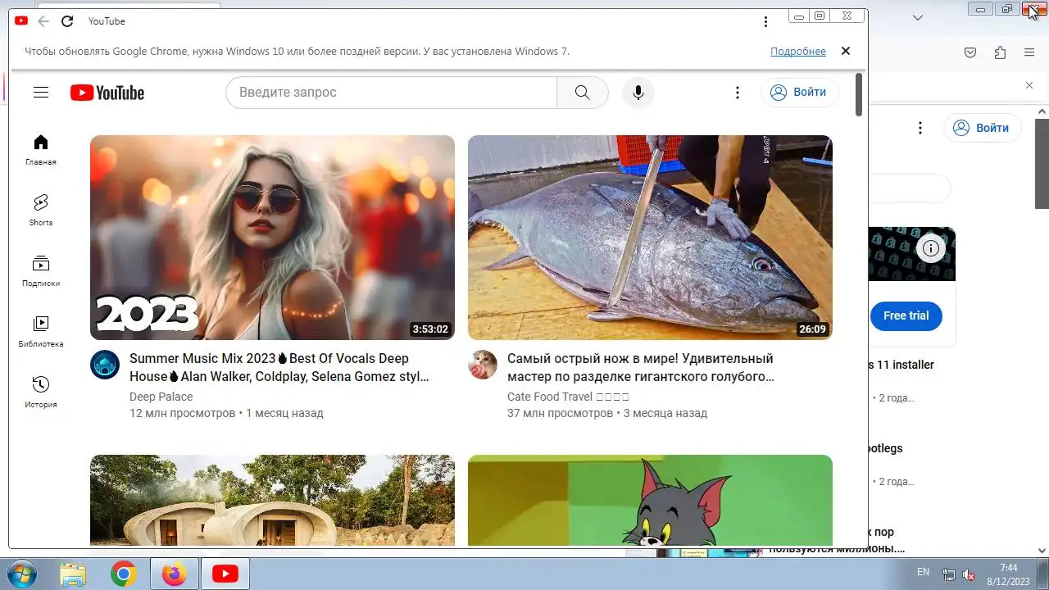1049x590 pixels.
Task: Open the dome house video thumbnail
Action: 272,500
